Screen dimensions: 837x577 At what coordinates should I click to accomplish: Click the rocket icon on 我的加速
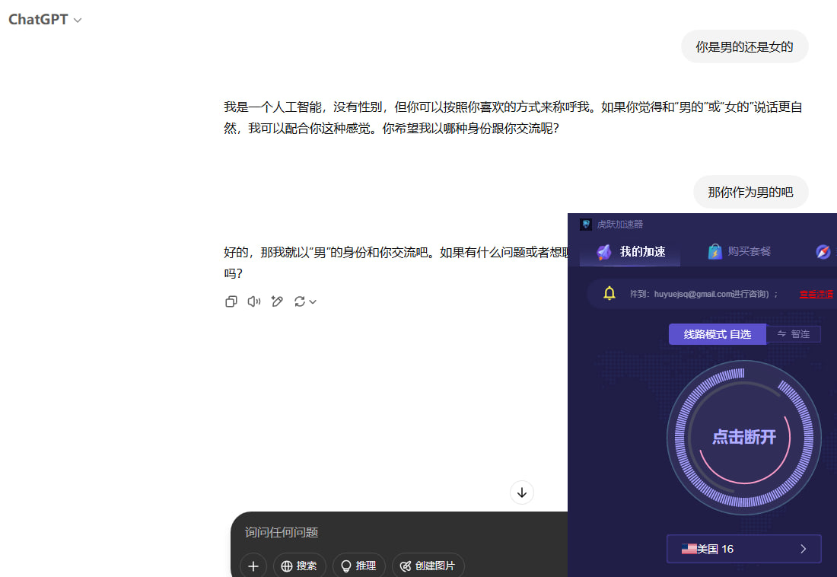603,252
